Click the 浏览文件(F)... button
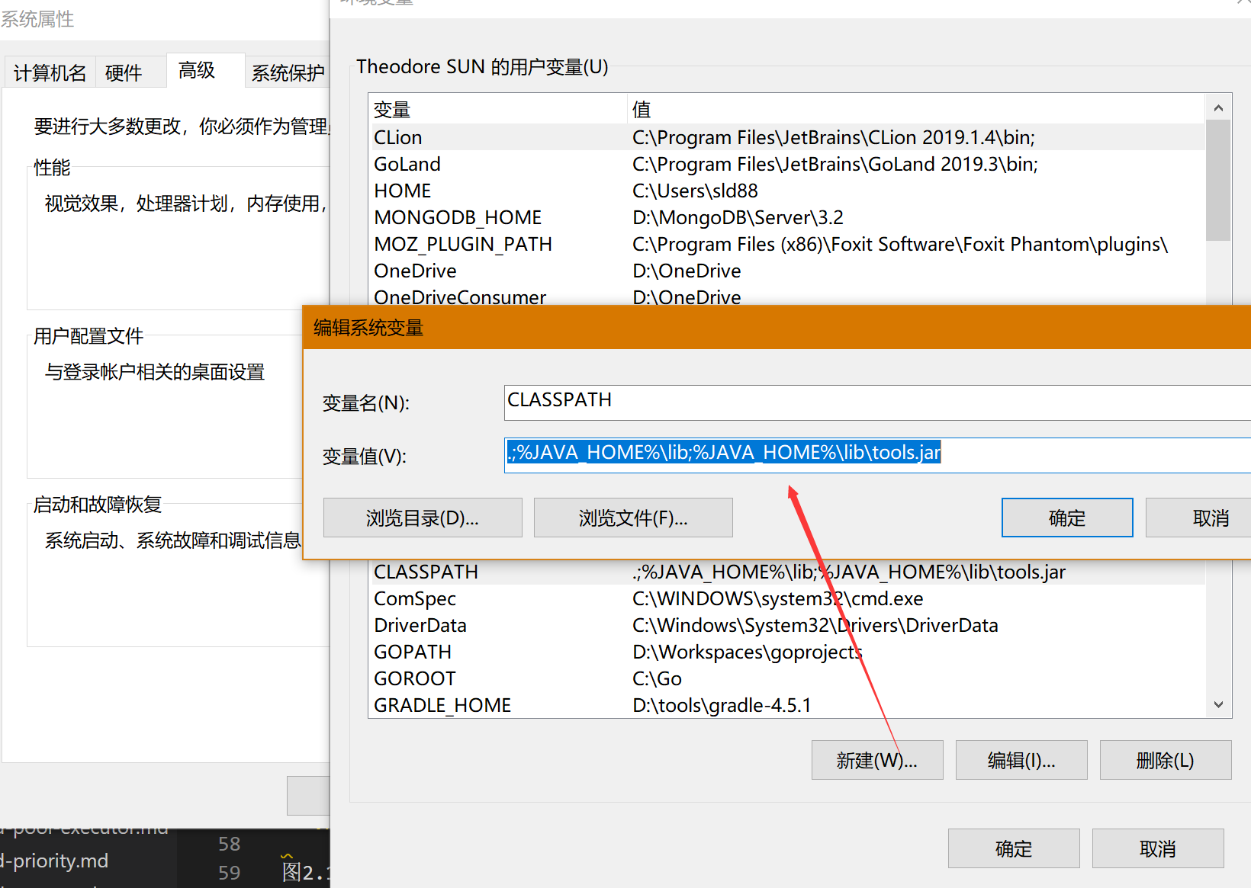 click(633, 518)
